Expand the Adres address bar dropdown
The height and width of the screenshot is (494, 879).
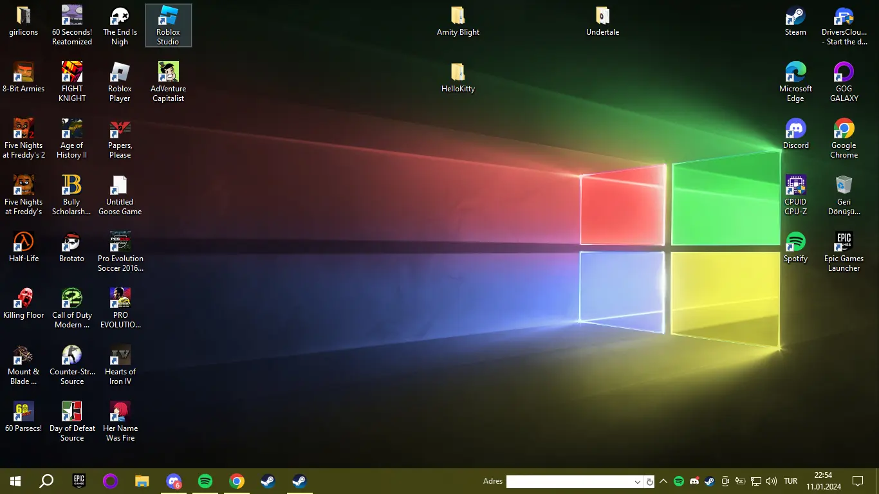point(638,482)
